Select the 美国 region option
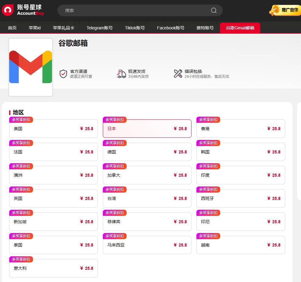This screenshot has width=301, height=282. pos(54,129)
